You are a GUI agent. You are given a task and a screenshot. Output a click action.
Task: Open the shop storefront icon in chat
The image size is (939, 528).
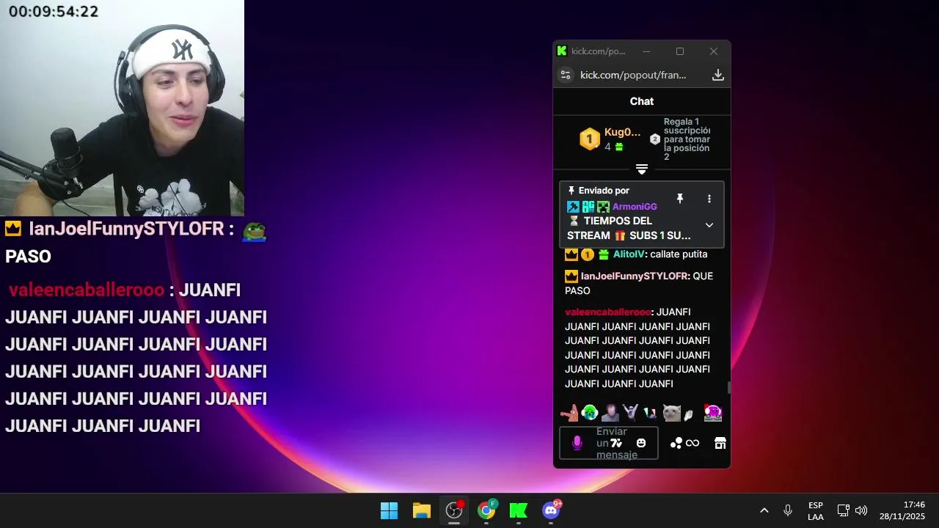(x=720, y=443)
